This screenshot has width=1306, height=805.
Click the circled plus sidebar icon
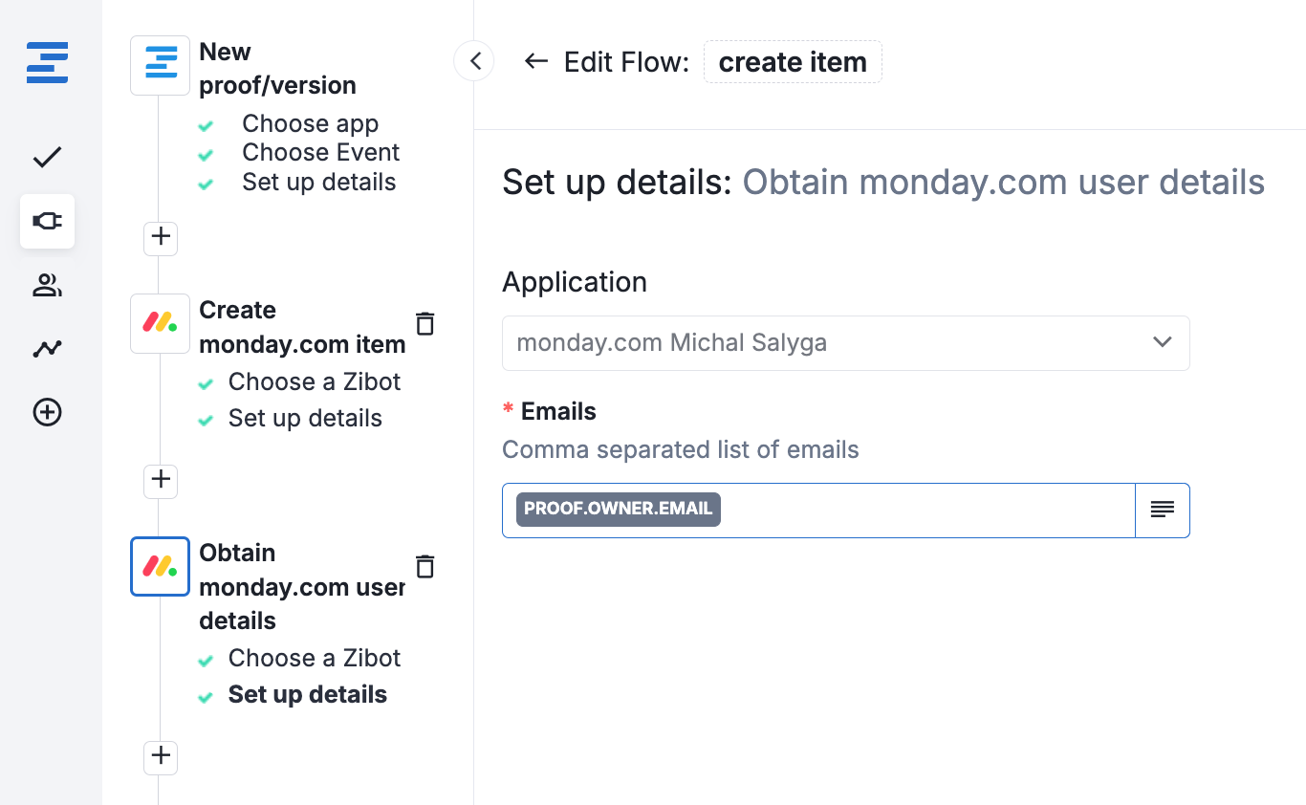click(x=47, y=412)
